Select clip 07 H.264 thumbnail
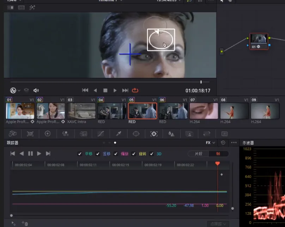The width and height of the screenshot is (285, 227). tap(204, 111)
